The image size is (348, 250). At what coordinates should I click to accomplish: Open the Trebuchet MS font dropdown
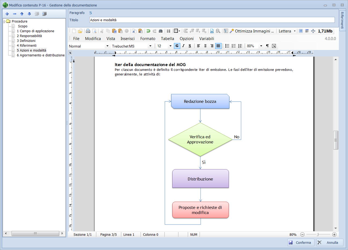point(150,46)
